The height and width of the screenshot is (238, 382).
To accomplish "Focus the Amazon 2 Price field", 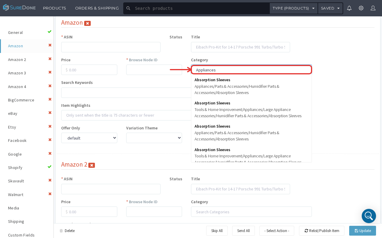I will pyautogui.click(x=89, y=212).
